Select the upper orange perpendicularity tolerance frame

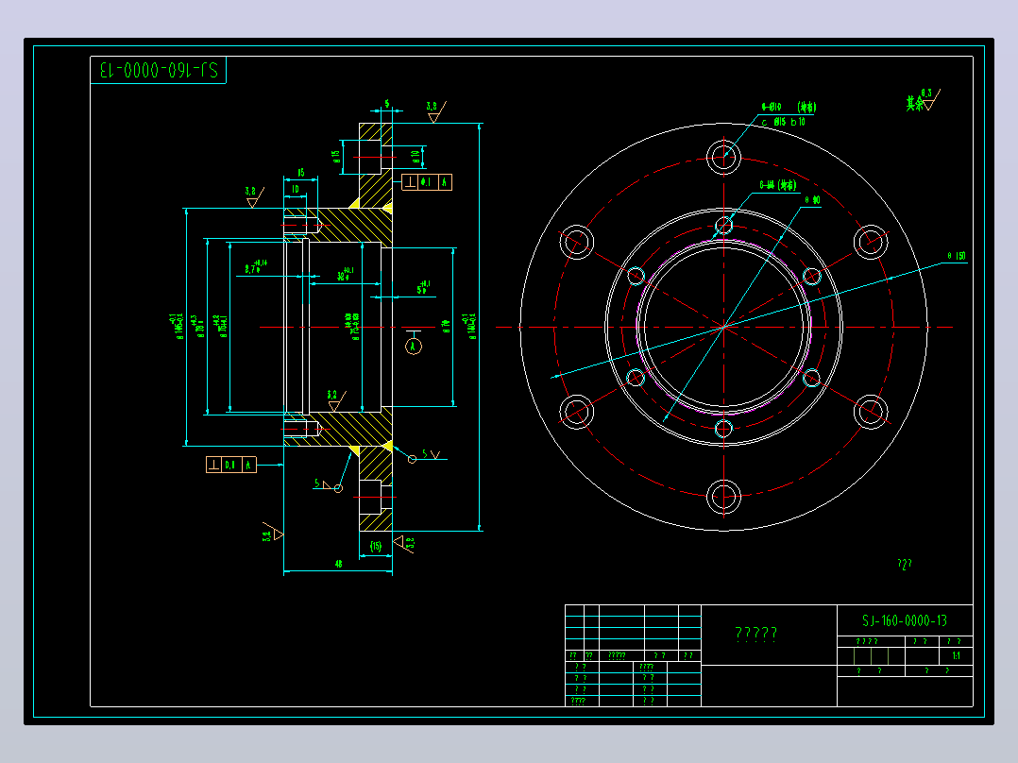click(427, 182)
